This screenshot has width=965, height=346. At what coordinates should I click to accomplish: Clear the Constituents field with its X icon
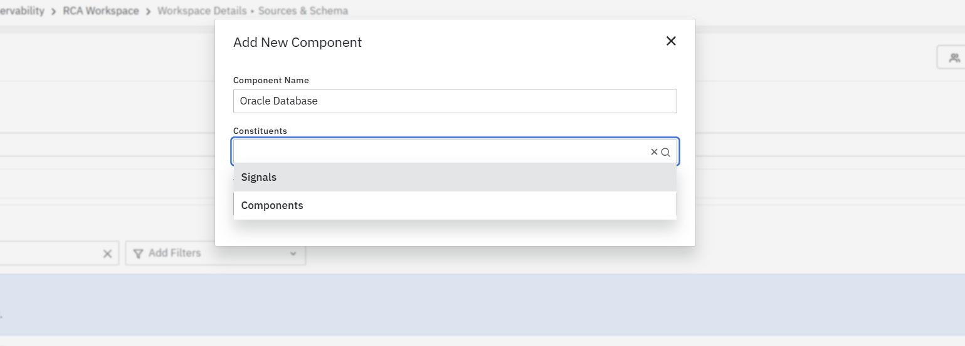coord(654,152)
